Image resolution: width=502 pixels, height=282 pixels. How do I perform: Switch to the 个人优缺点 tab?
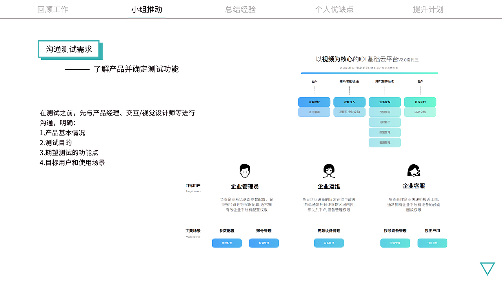click(x=335, y=9)
